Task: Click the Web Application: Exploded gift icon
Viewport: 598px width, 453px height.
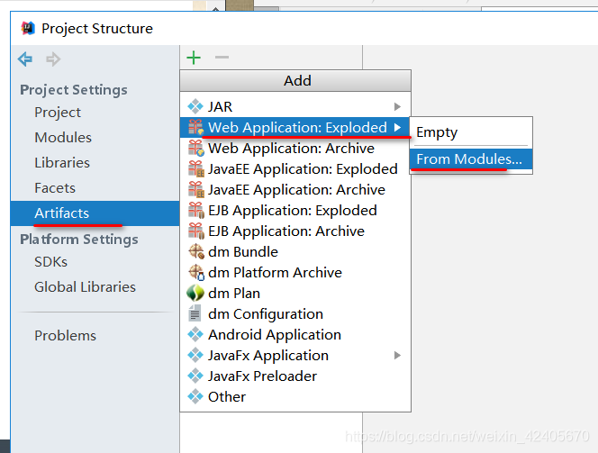Action: (196, 127)
